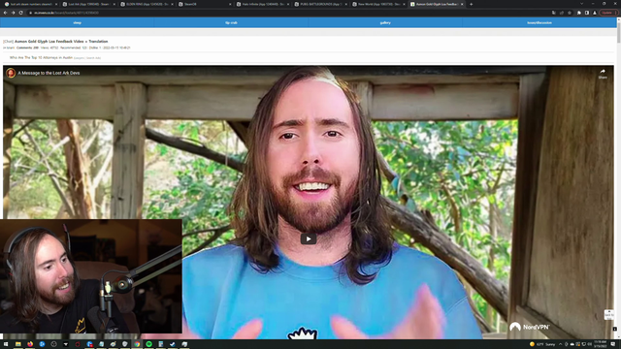Image resolution: width=621 pixels, height=349 pixels.
Task: Reload the current page
Action: (21, 13)
